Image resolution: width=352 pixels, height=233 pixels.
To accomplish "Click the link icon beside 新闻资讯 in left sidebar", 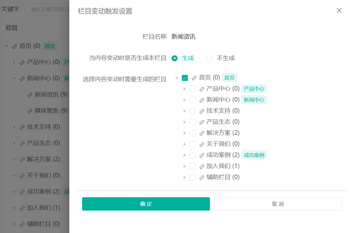I will pyautogui.click(x=30, y=95).
